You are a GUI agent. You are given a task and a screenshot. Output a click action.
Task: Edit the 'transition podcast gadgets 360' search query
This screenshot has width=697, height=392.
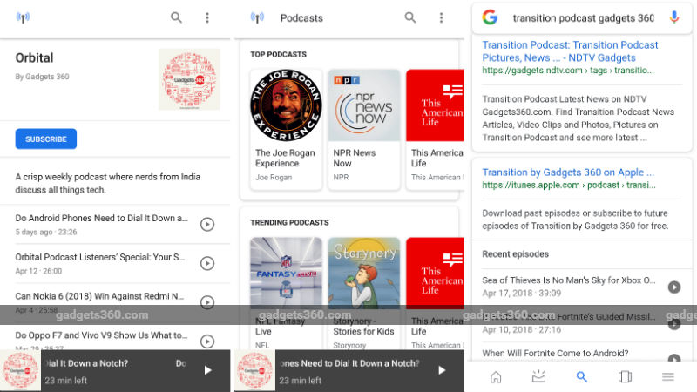coord(583,18)
